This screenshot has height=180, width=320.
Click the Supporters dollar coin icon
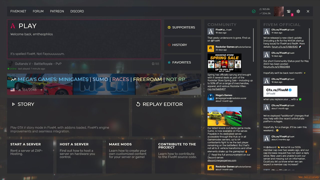pos(169,27)
